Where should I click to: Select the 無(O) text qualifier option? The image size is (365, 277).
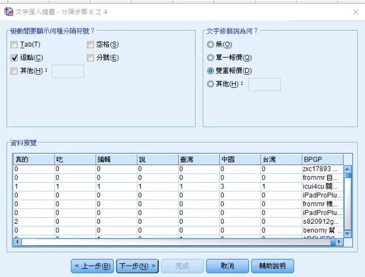coord(211,44)
